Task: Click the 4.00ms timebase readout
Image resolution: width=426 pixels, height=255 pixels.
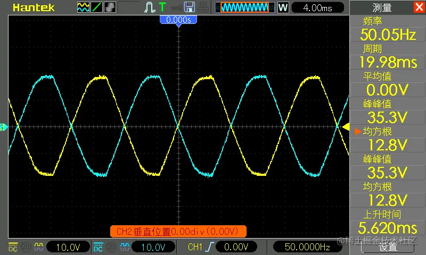Action: [317, 8]
